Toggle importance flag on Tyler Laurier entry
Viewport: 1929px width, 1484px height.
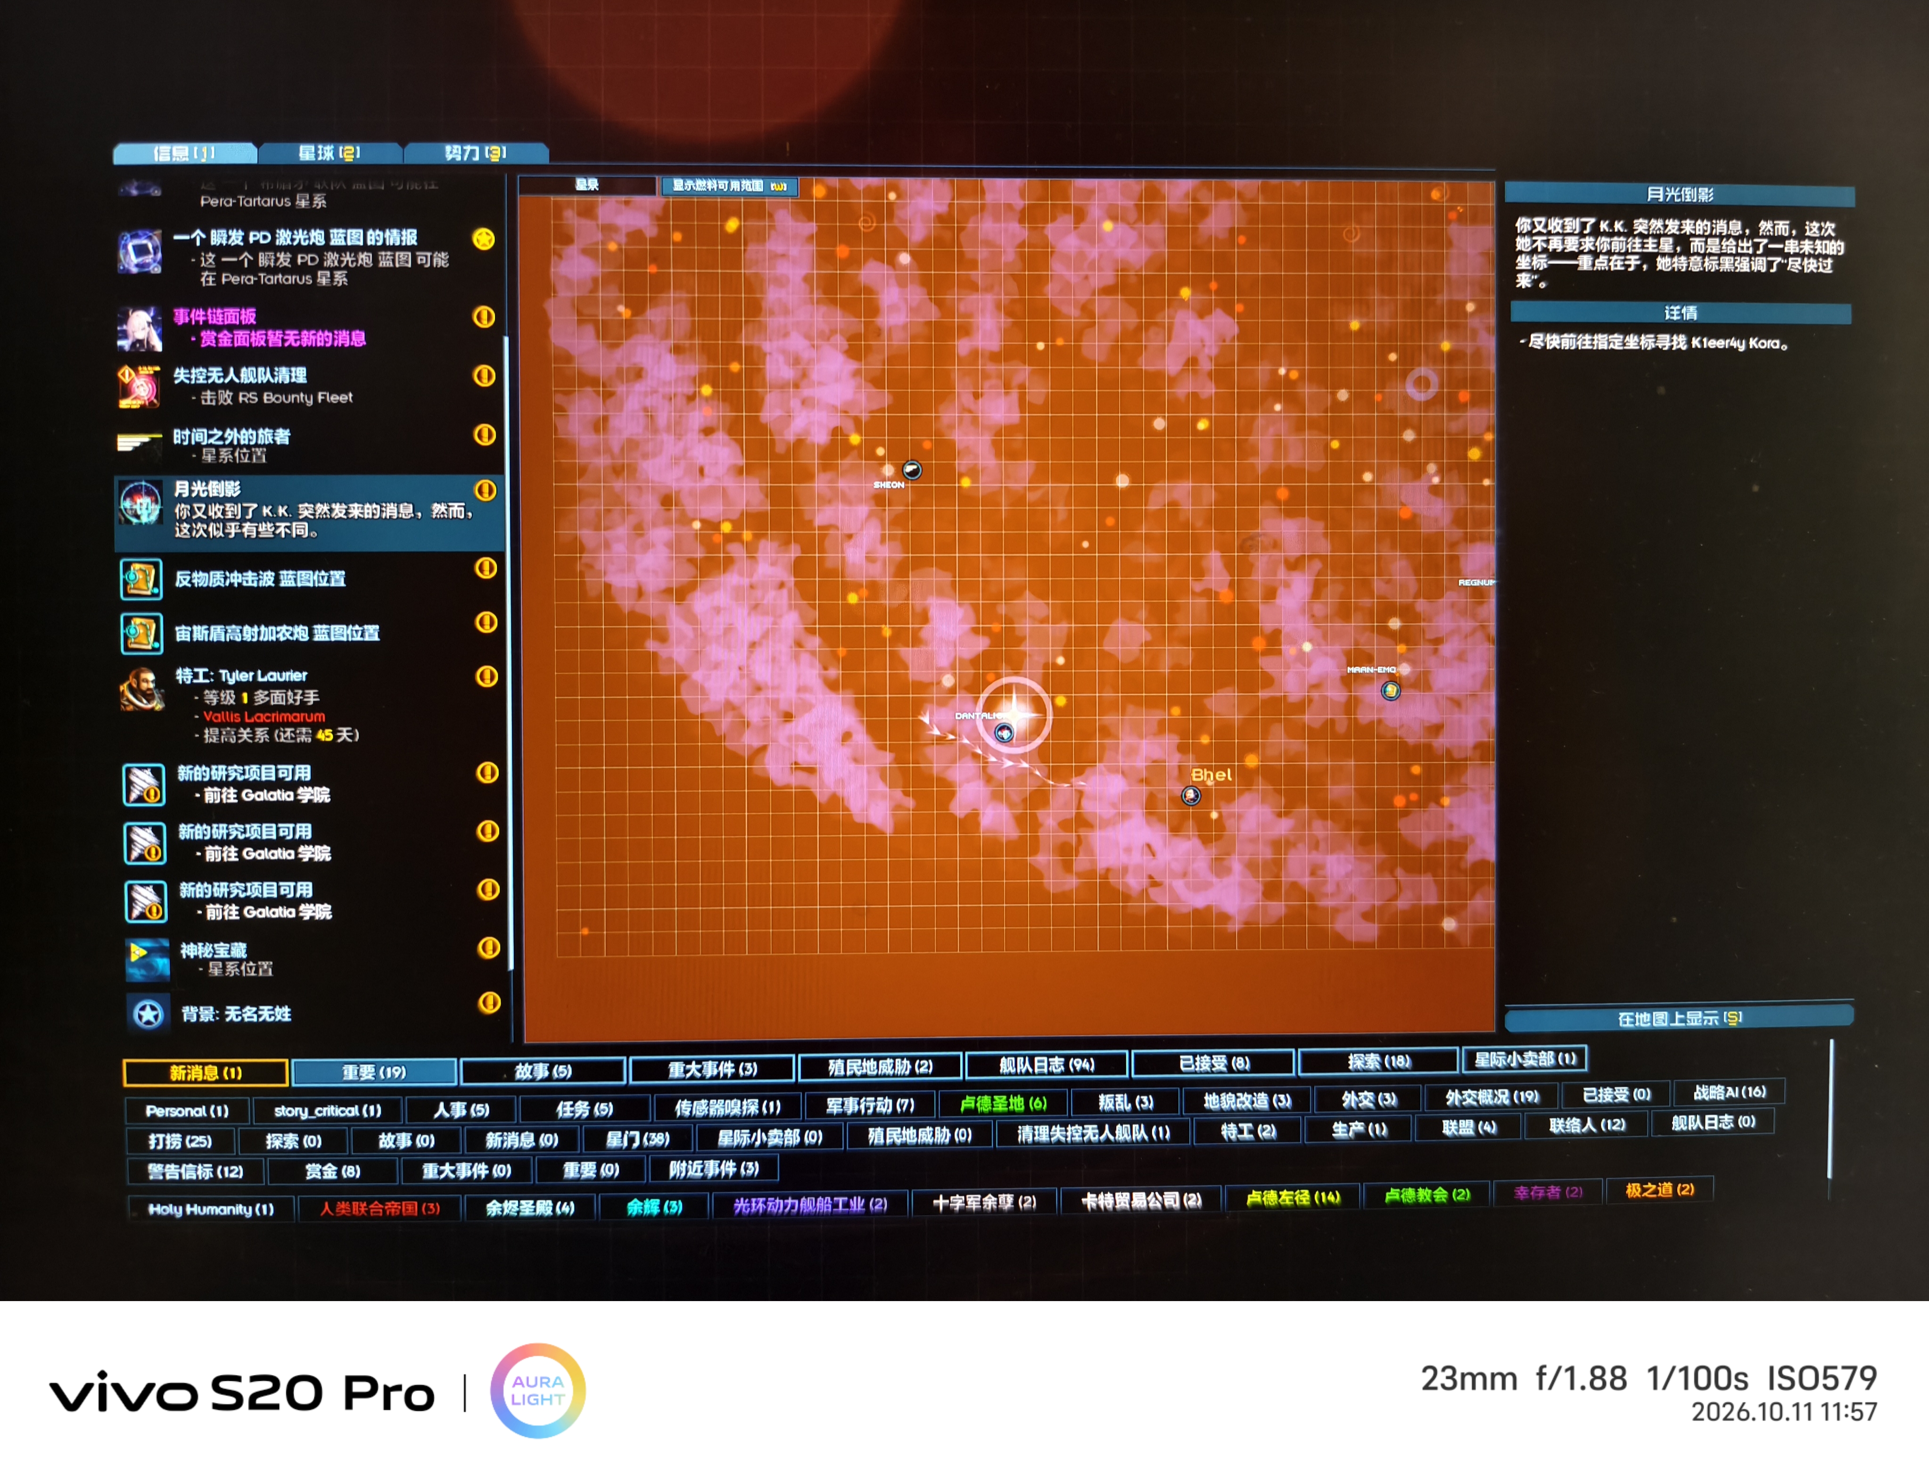[x=486, y=676]
